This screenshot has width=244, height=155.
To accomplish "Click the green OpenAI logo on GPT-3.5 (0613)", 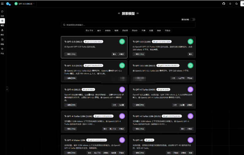I will click(122, 41).
